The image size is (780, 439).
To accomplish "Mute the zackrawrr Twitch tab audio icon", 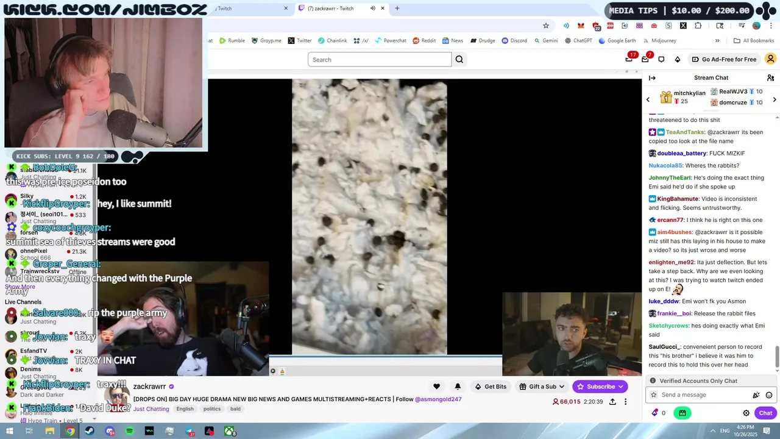I will point(373,9).
